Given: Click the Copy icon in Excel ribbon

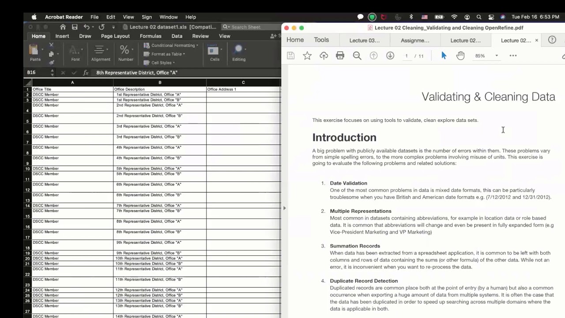Looking at the screenshot, I should [x=51, y=54].
